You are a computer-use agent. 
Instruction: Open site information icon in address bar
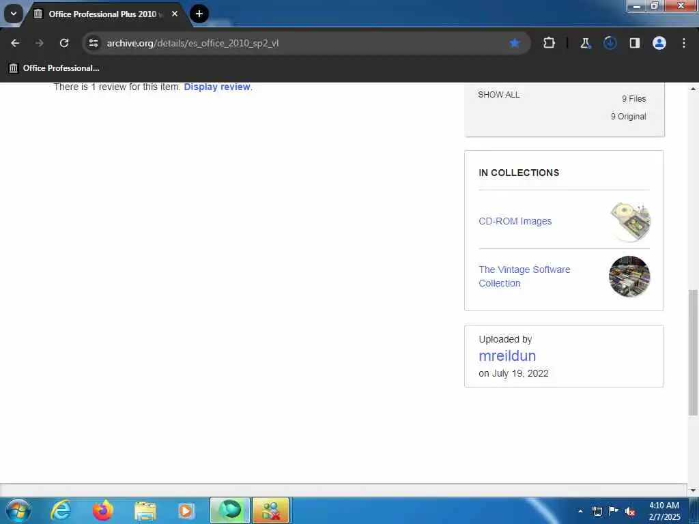pyautogui.click(x=93, y=43)
